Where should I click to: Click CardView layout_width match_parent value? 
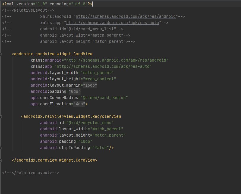point(97,73)
